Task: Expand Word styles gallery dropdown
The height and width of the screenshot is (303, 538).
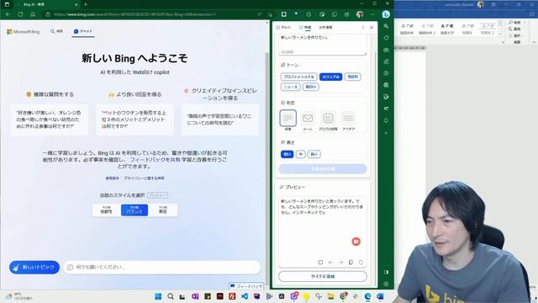Action: (x=500, y=35)
